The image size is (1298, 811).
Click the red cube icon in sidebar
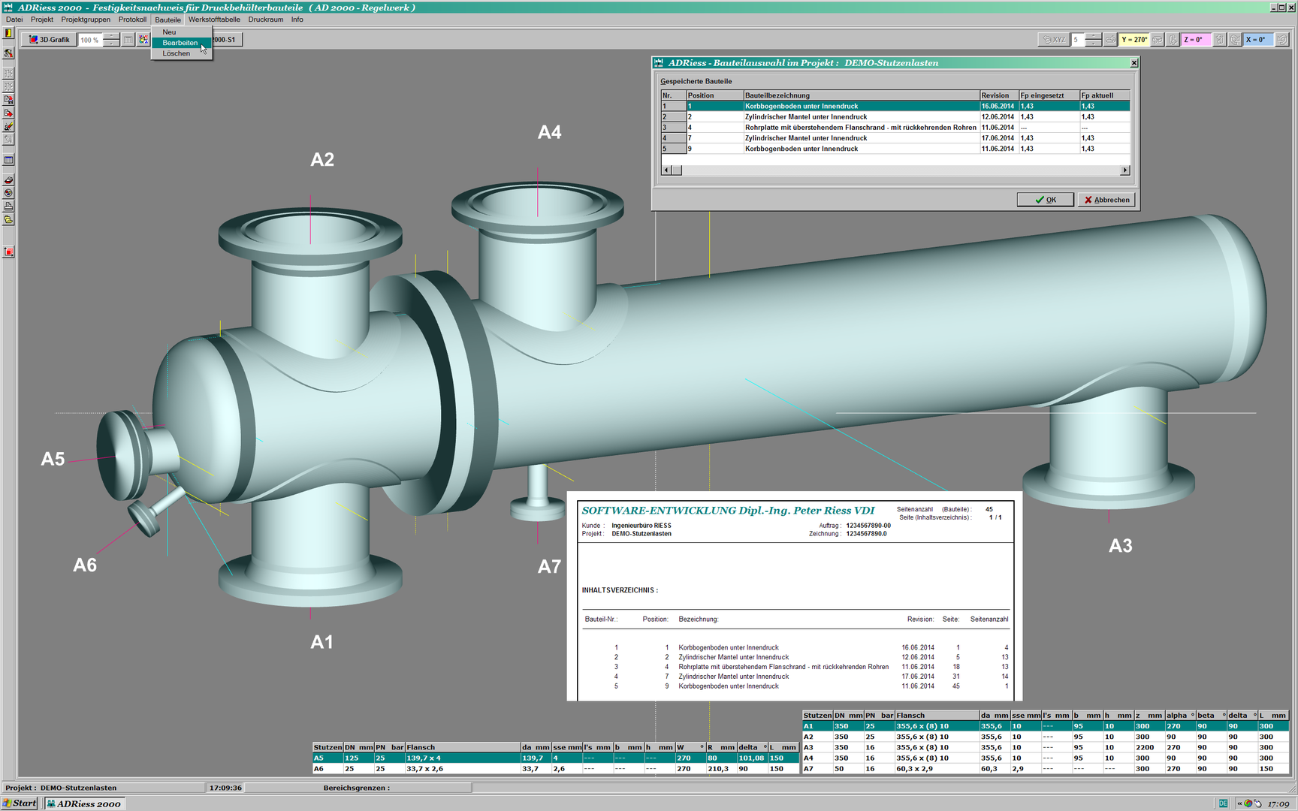tap(8, 252)
